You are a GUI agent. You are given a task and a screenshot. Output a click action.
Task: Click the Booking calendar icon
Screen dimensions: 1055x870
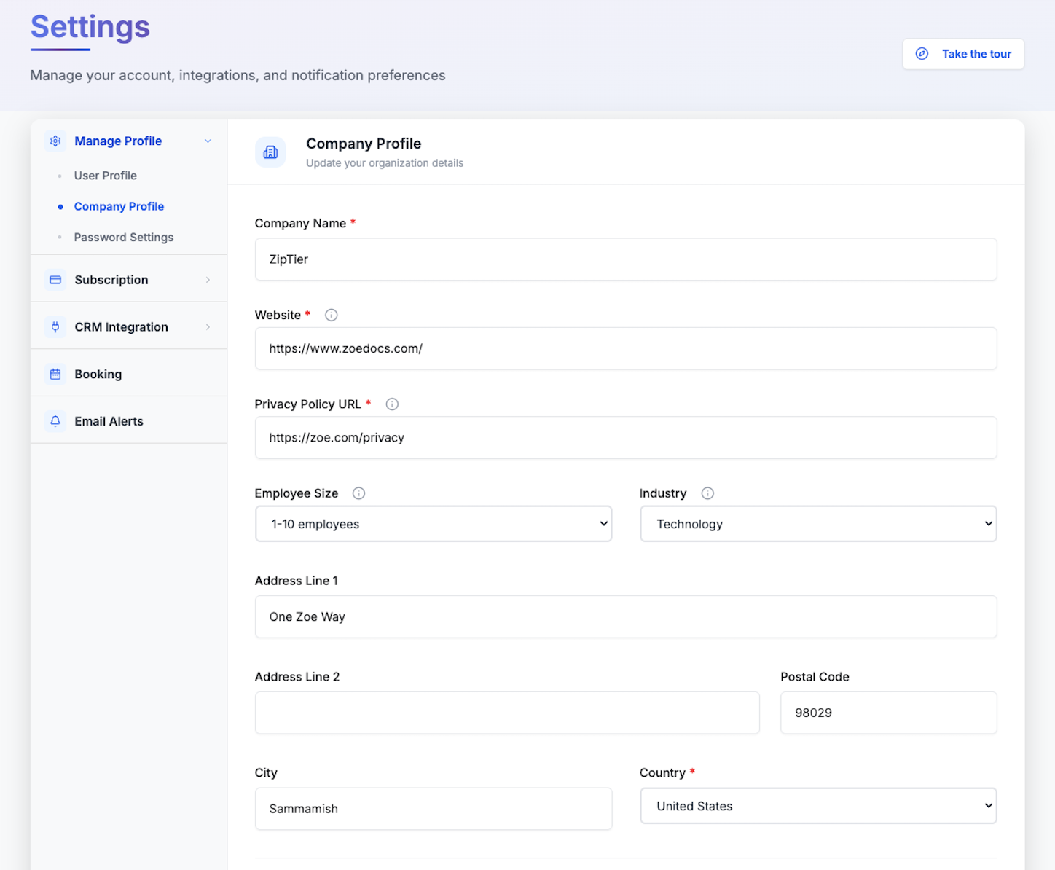[55, 375]
